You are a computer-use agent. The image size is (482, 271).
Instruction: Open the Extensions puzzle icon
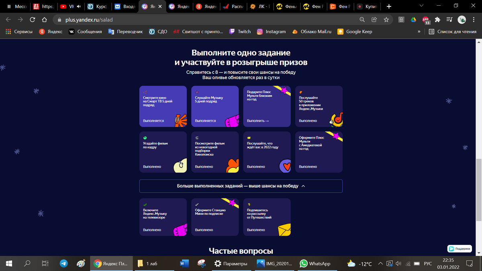click(x=438, y=20)
